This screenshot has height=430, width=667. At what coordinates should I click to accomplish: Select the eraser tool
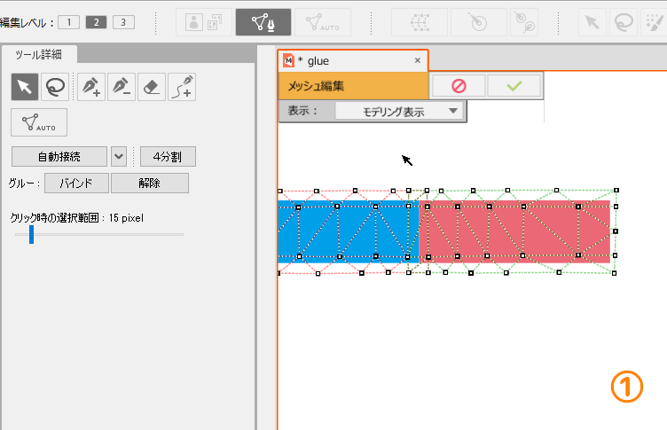coord(152,87)
